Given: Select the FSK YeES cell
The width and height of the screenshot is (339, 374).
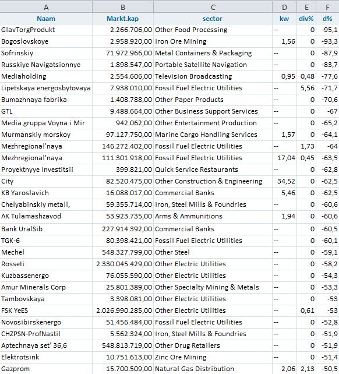Looking at the screenshot, I should click(x=46, y=311).
